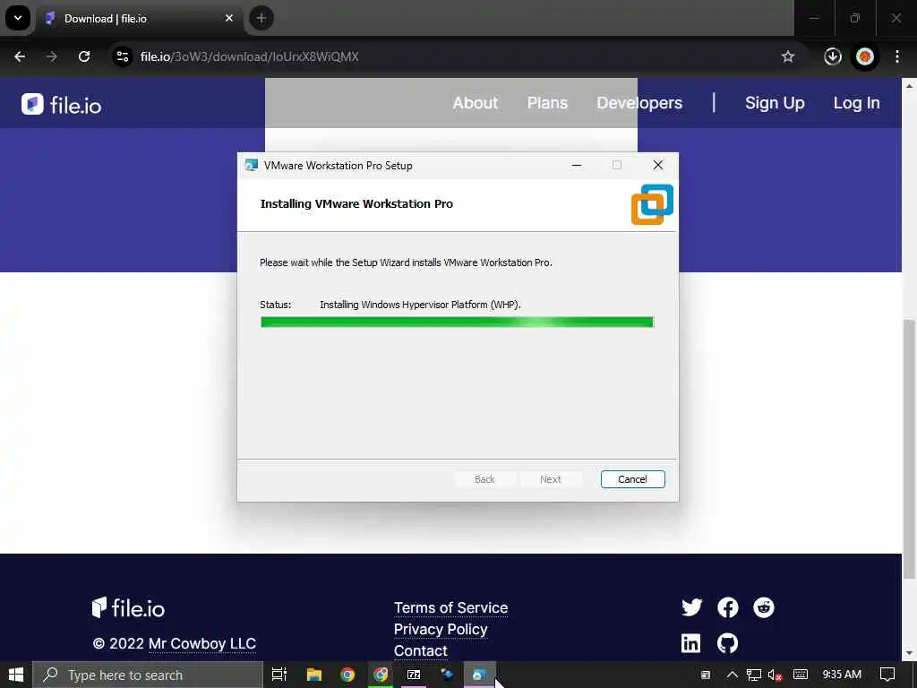Bookmark this page with star icon

click(788, 56)
